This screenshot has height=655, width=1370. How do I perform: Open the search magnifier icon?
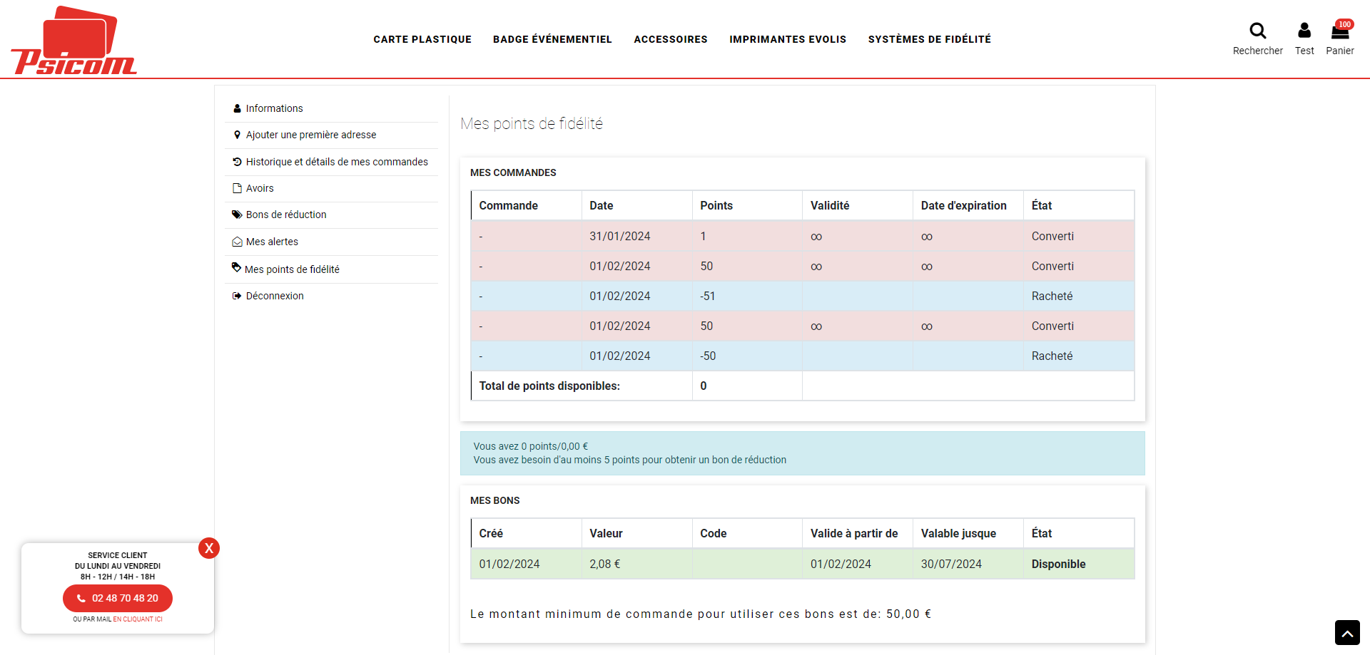(1257, 31)
